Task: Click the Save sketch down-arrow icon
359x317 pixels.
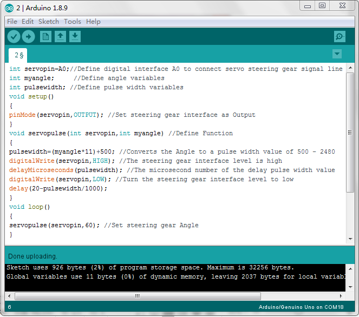Action: 75,36
